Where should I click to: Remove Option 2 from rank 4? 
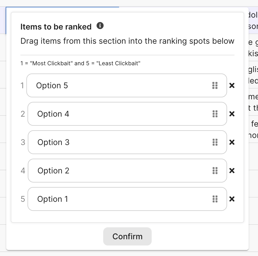tap(232, 171)
